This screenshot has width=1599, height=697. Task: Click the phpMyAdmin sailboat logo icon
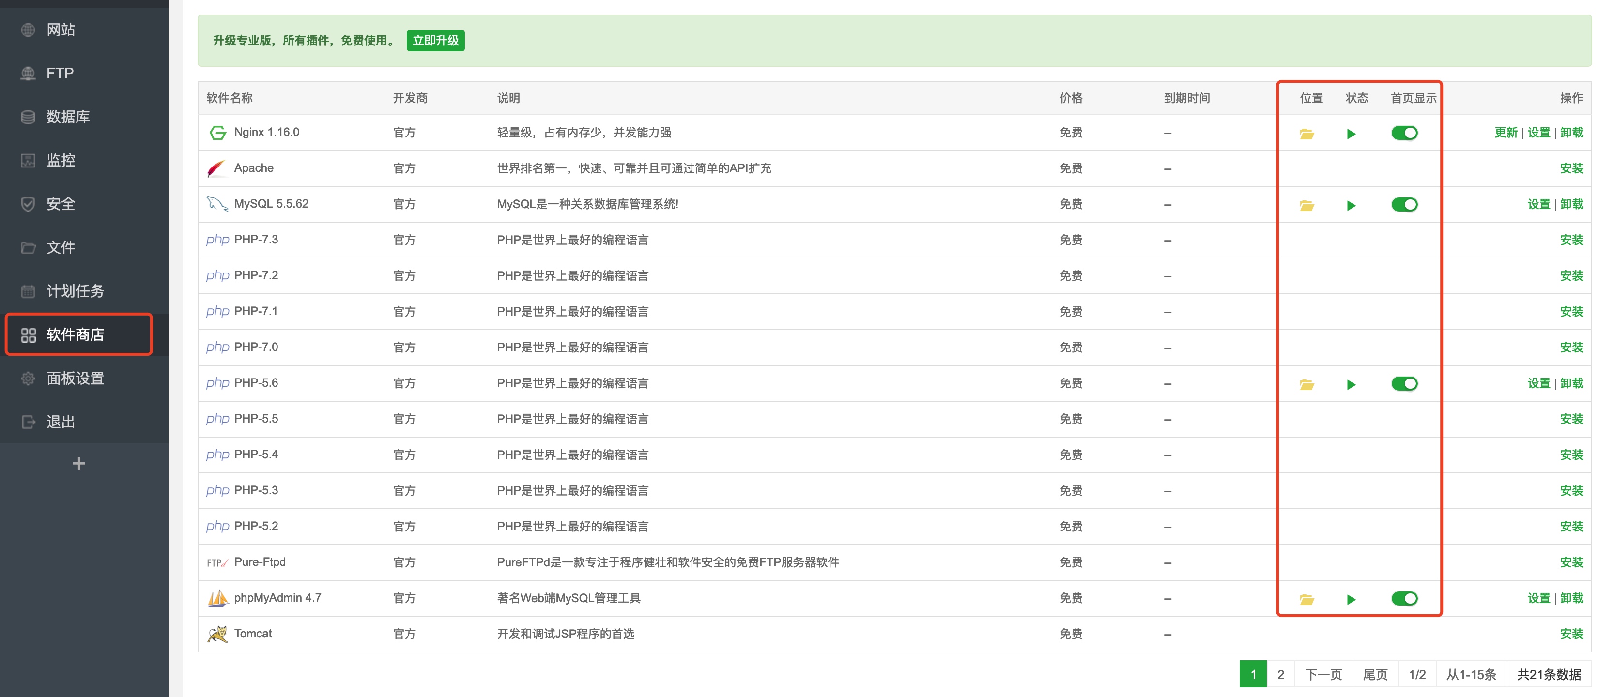217,598
